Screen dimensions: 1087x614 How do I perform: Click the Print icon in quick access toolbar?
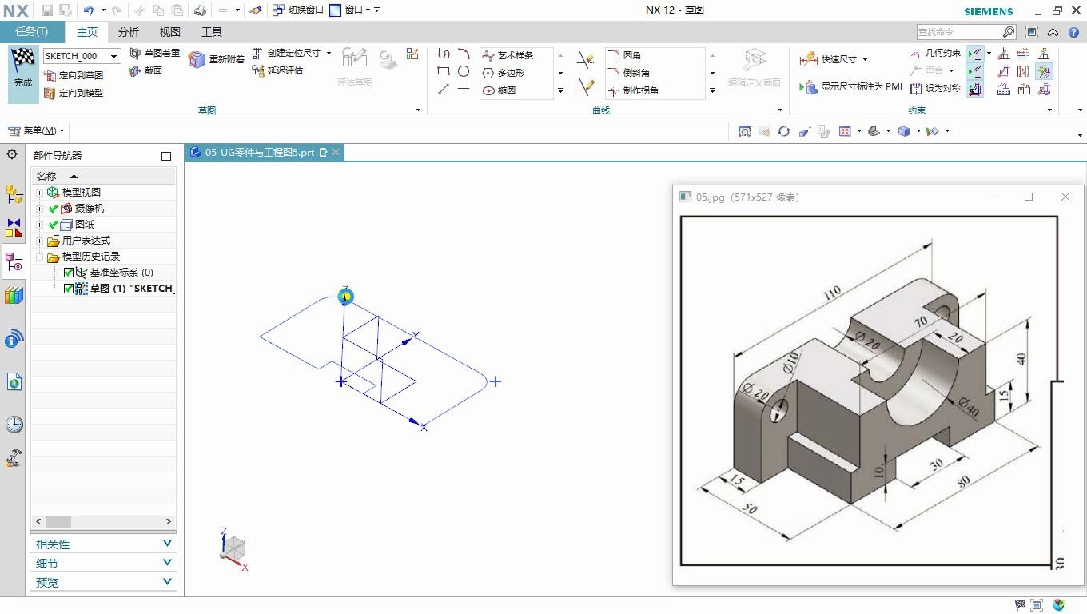pyautogui.click(x=201, y=10)
